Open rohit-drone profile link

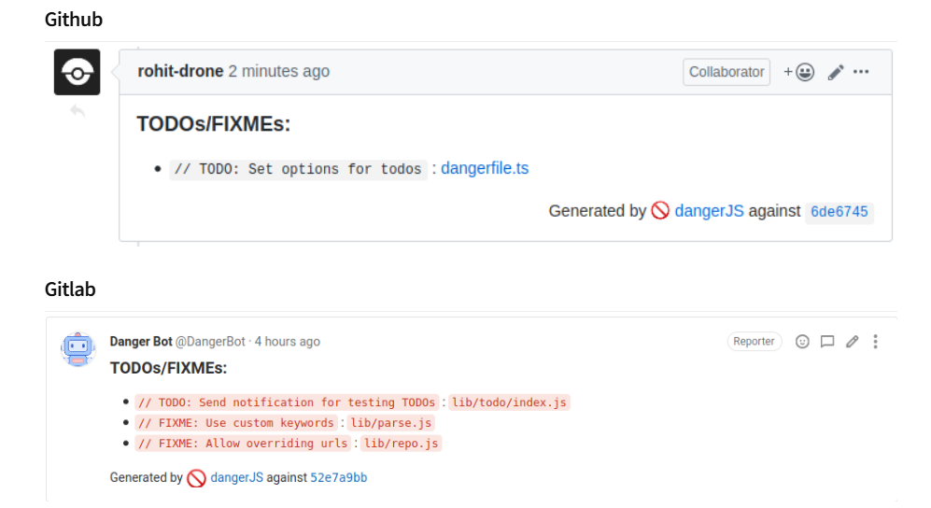[180, 71]
